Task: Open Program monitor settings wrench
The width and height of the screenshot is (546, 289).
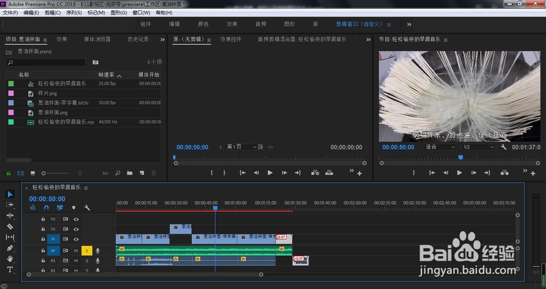Action: (503, 147)
